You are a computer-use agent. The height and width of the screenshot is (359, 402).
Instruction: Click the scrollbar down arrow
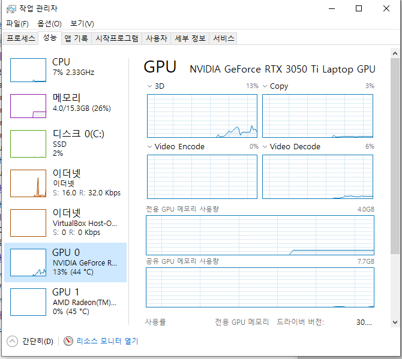(395, 322)
